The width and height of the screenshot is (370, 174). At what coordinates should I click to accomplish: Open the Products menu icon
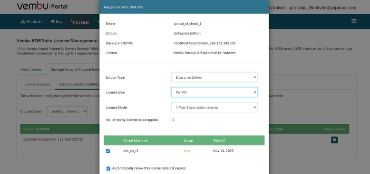pyautogui.click(x=23, y=22)
